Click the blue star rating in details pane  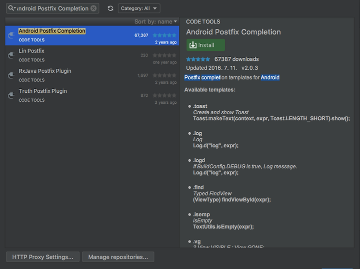click(x=198, y=59)
